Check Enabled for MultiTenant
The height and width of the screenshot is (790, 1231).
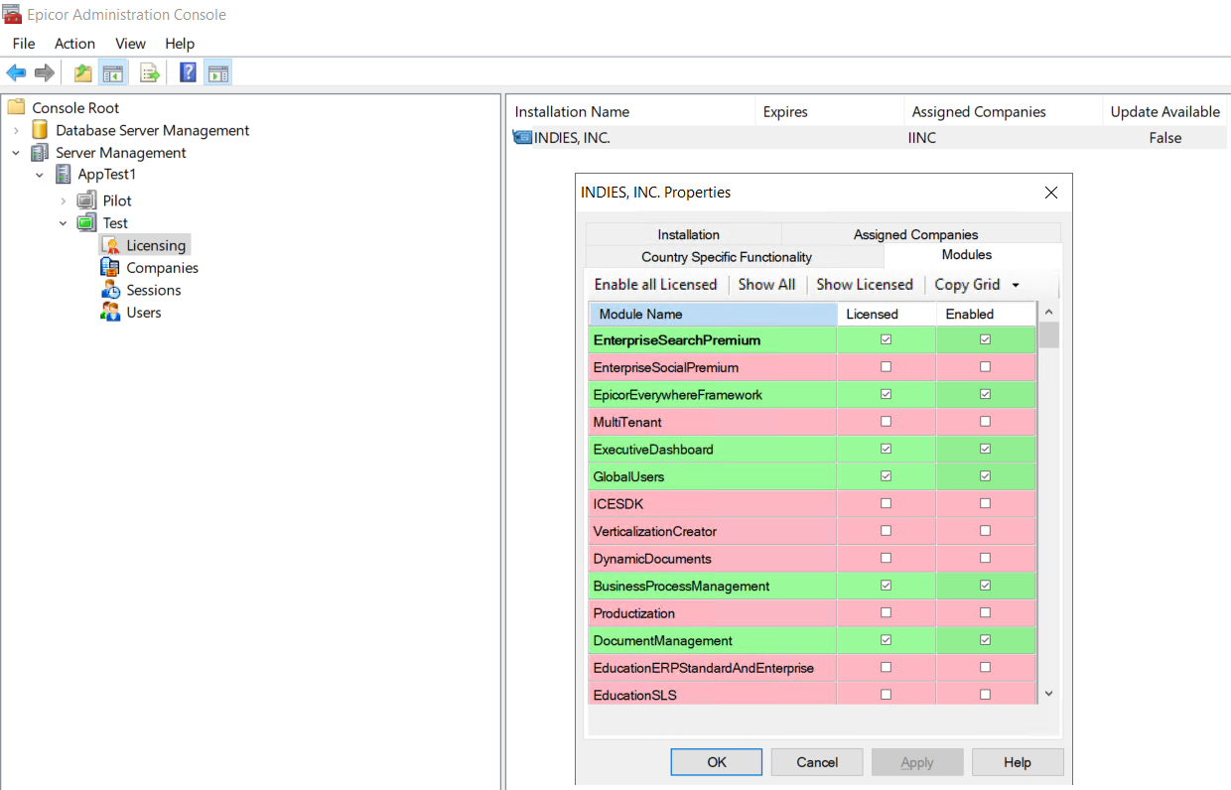point(985,422)
